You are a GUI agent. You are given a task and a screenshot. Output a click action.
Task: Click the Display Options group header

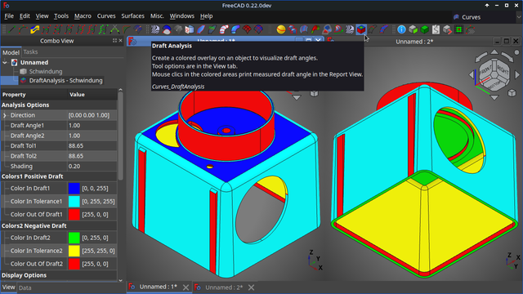[59, 275]
